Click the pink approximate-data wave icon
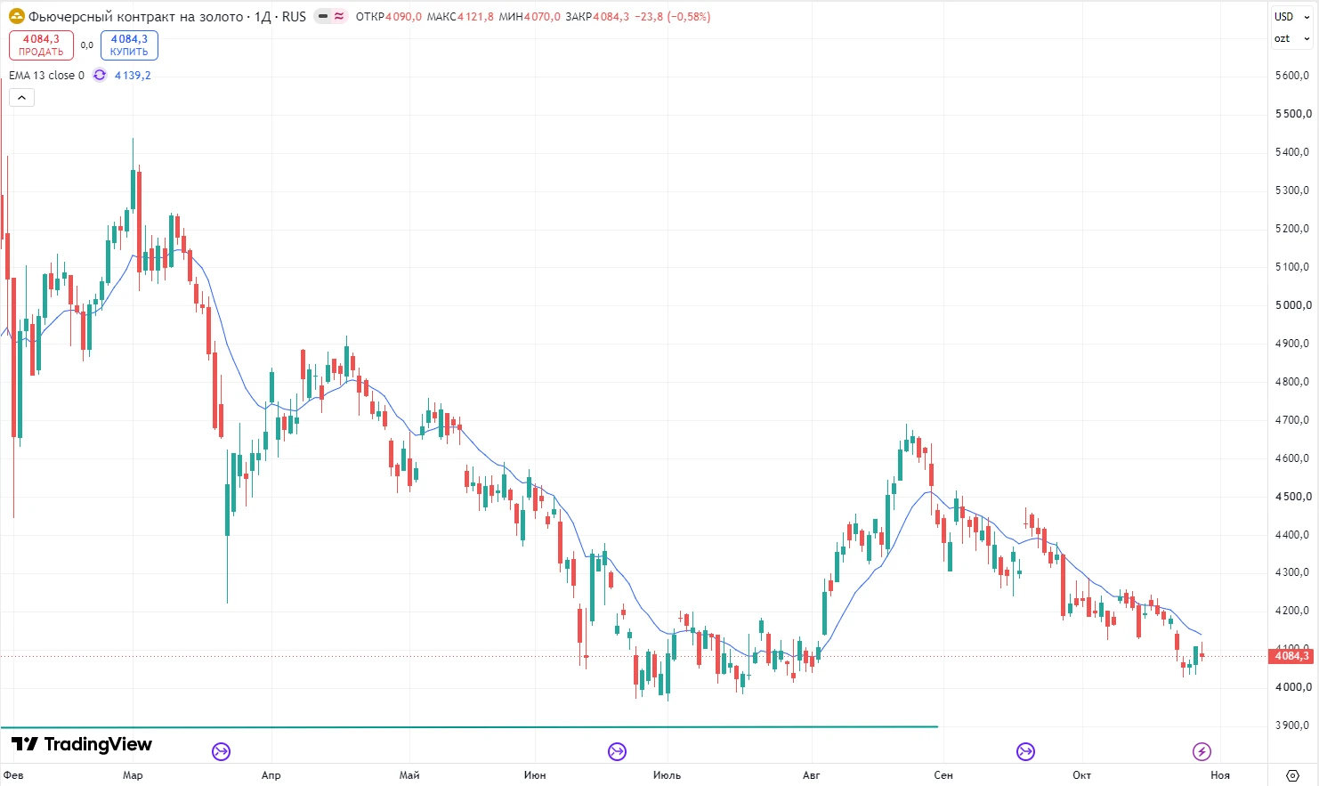This screenshot has width=1319, height=786. tap(339, 16)
